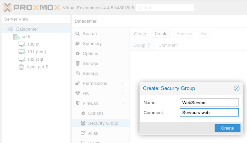
Task: Click the Firewall shield icon
Action: pos(78,103)
